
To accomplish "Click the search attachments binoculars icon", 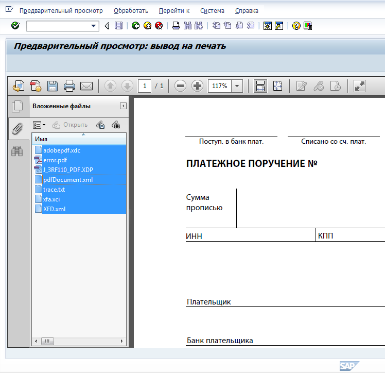I will (x=116, y=125).
